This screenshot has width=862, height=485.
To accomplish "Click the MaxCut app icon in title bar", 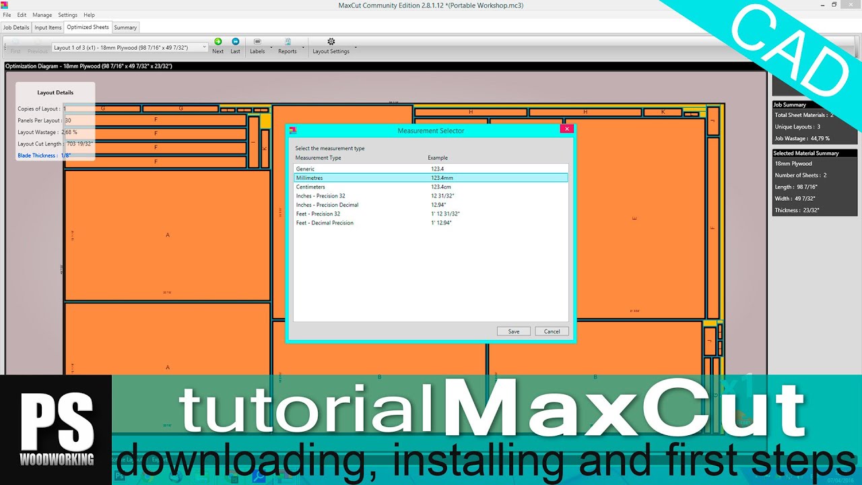I will click(x=5, y=5).
